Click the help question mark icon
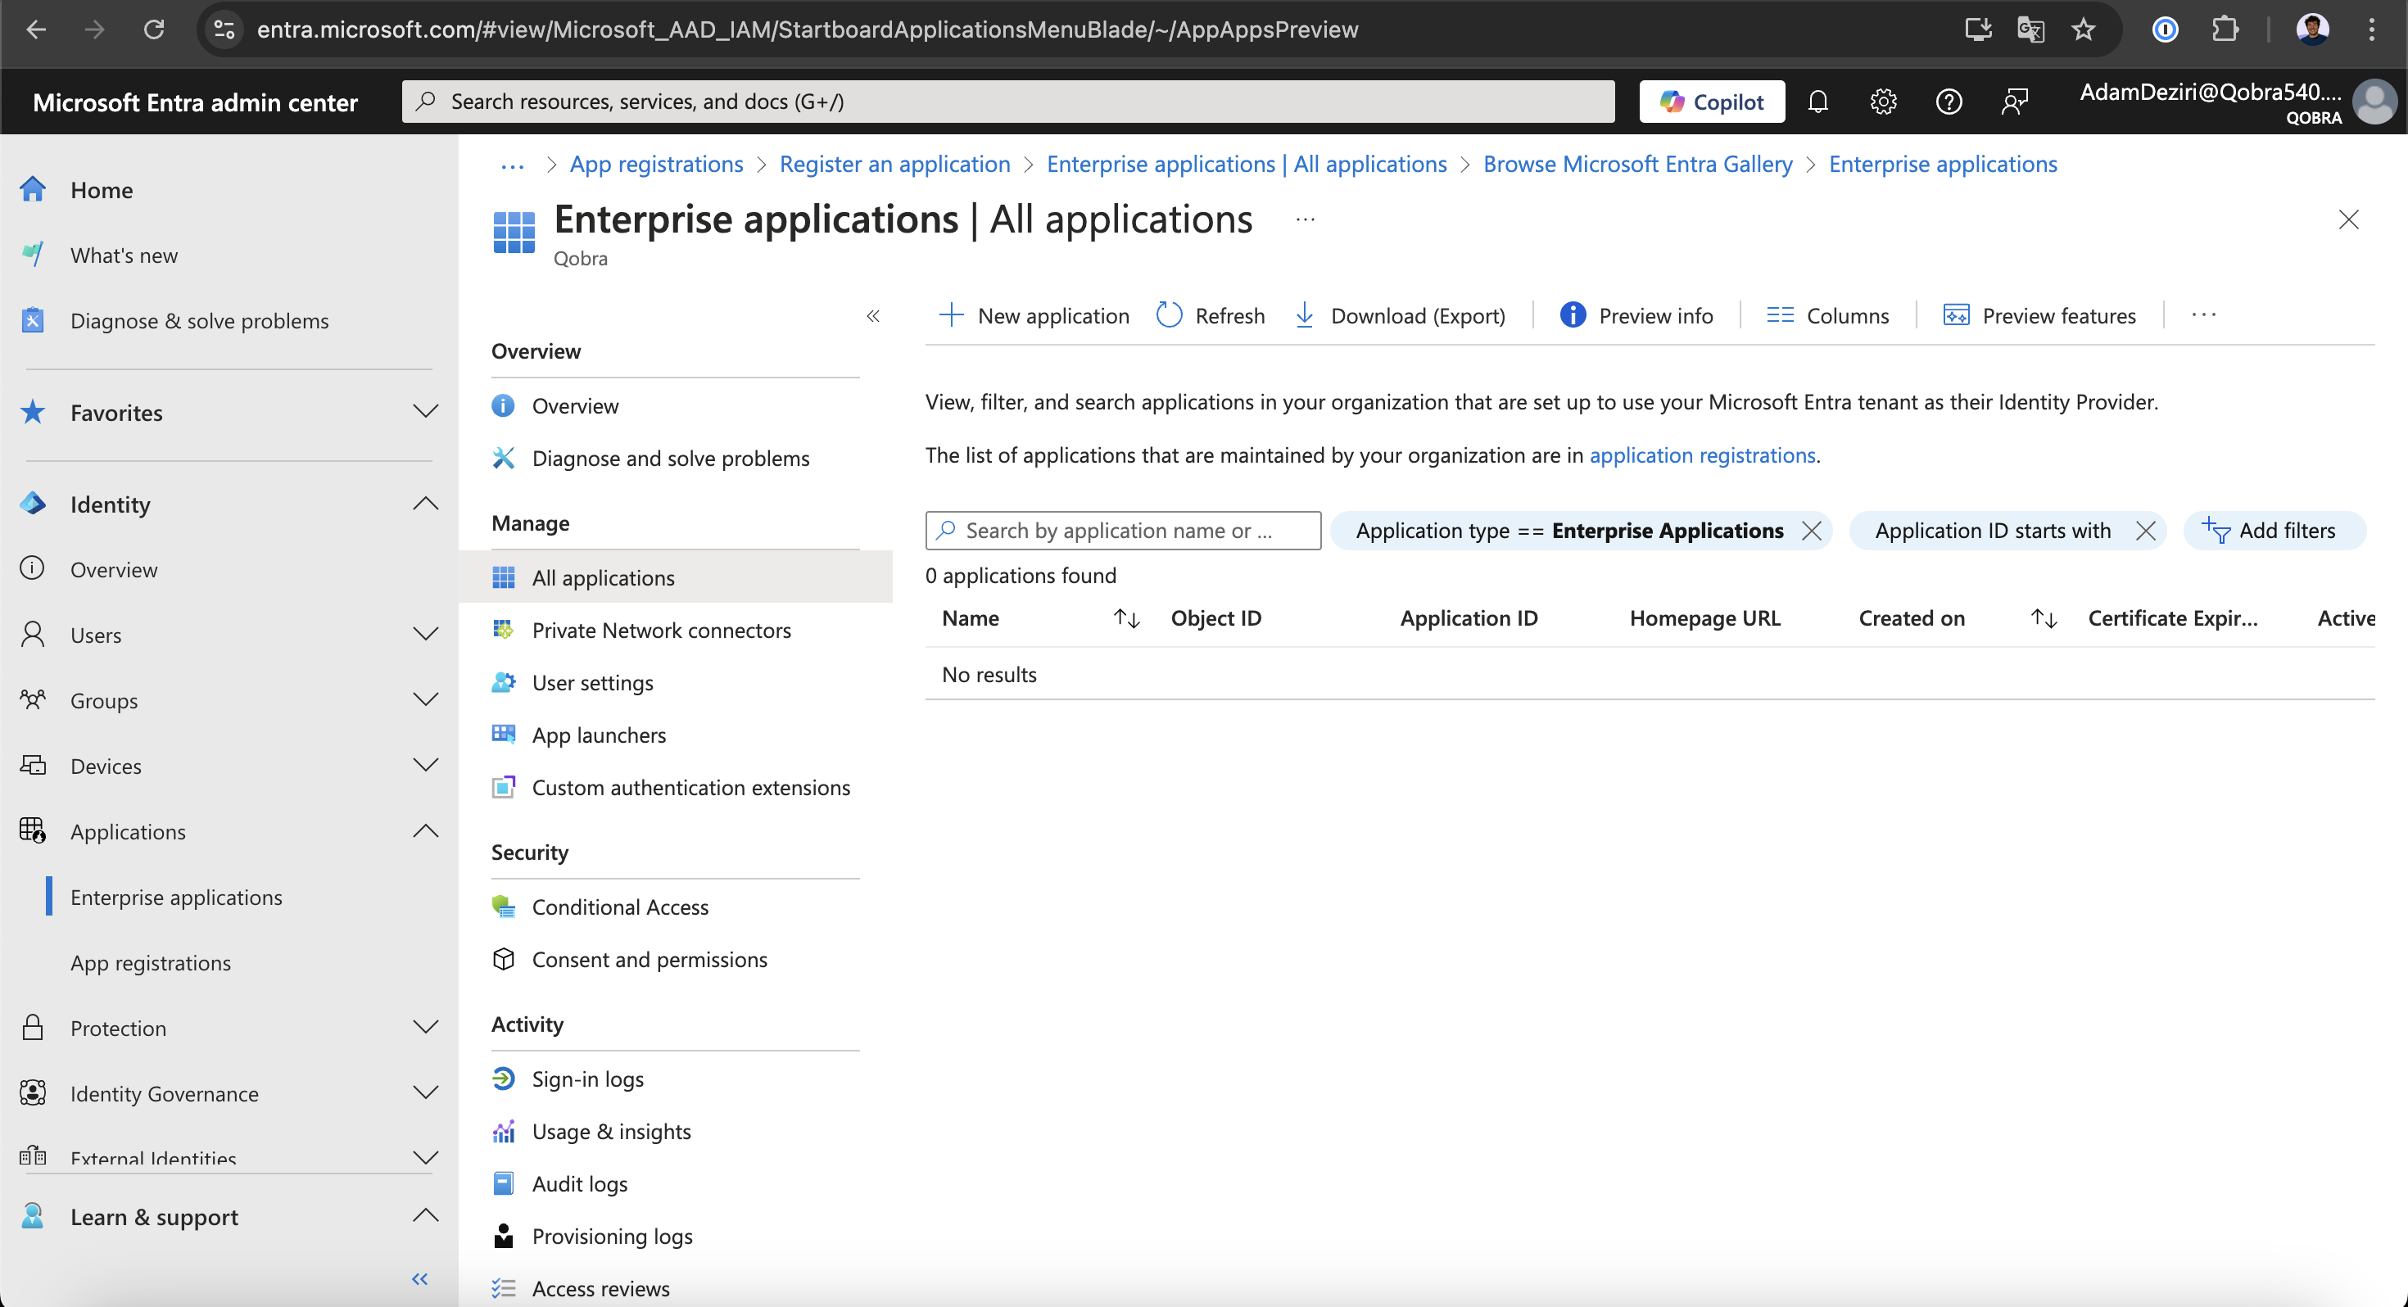Image resolution: width=2408 pixels, height=1307 pixels. (x=1948, y=101)
